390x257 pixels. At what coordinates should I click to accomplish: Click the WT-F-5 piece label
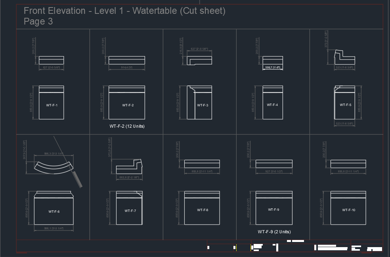pyautogui.click(x=346, y=105)
